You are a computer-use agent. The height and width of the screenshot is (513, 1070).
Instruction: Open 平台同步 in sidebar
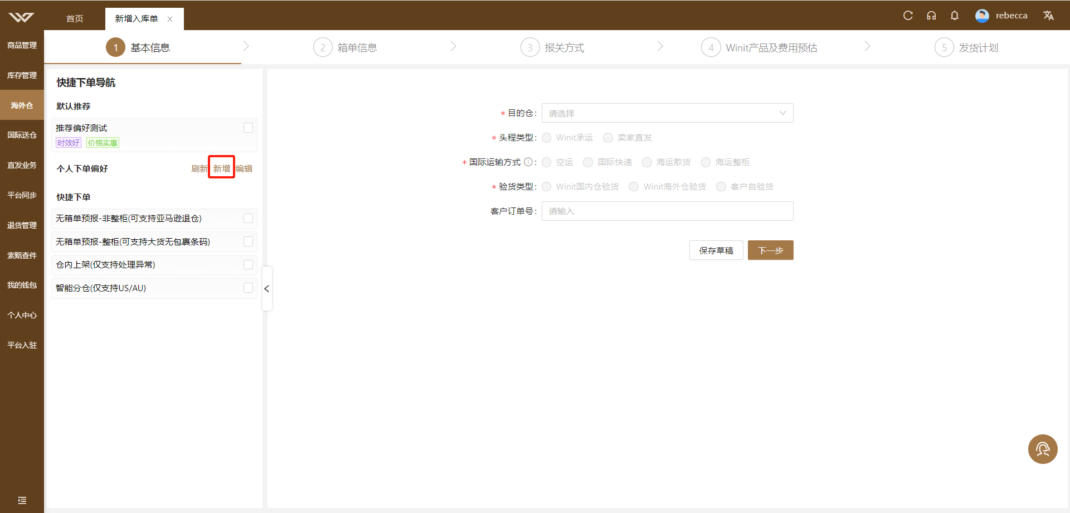pyautogui.click(x=22, y=195)
